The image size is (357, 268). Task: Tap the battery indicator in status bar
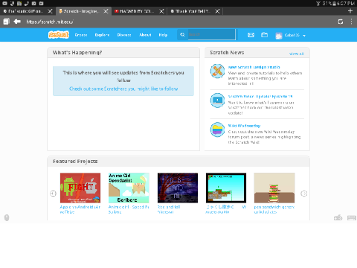click(334, 4)
